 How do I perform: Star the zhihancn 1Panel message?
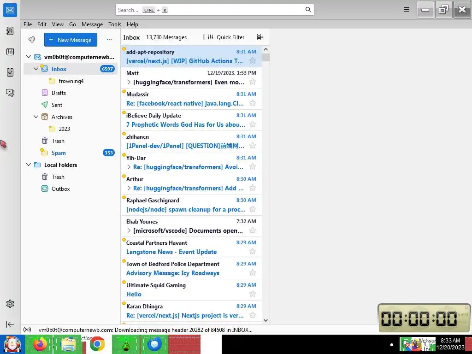253,146
